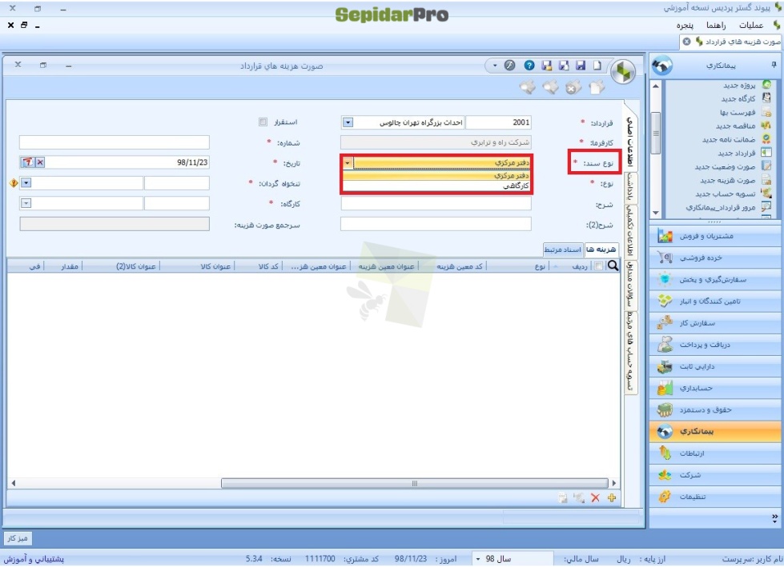The width and height of the screenshot is (784, 567).
Task: Select the highlighted پیمانکاری module
Action: pyautogui.click(x=715, y=431)
